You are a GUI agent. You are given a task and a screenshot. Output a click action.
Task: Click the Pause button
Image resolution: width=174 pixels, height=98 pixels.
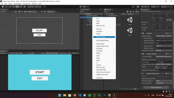tap(85, 7)
